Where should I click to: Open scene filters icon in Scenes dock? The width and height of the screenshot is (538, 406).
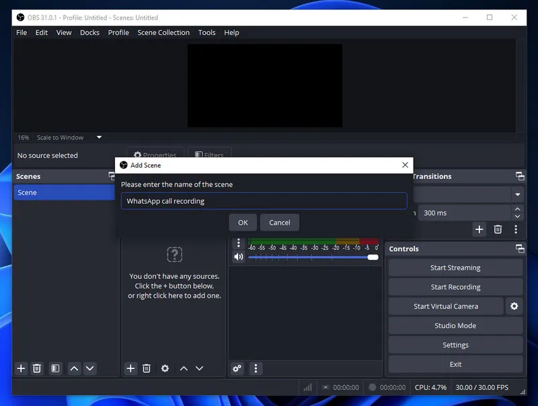click(55, 368)
